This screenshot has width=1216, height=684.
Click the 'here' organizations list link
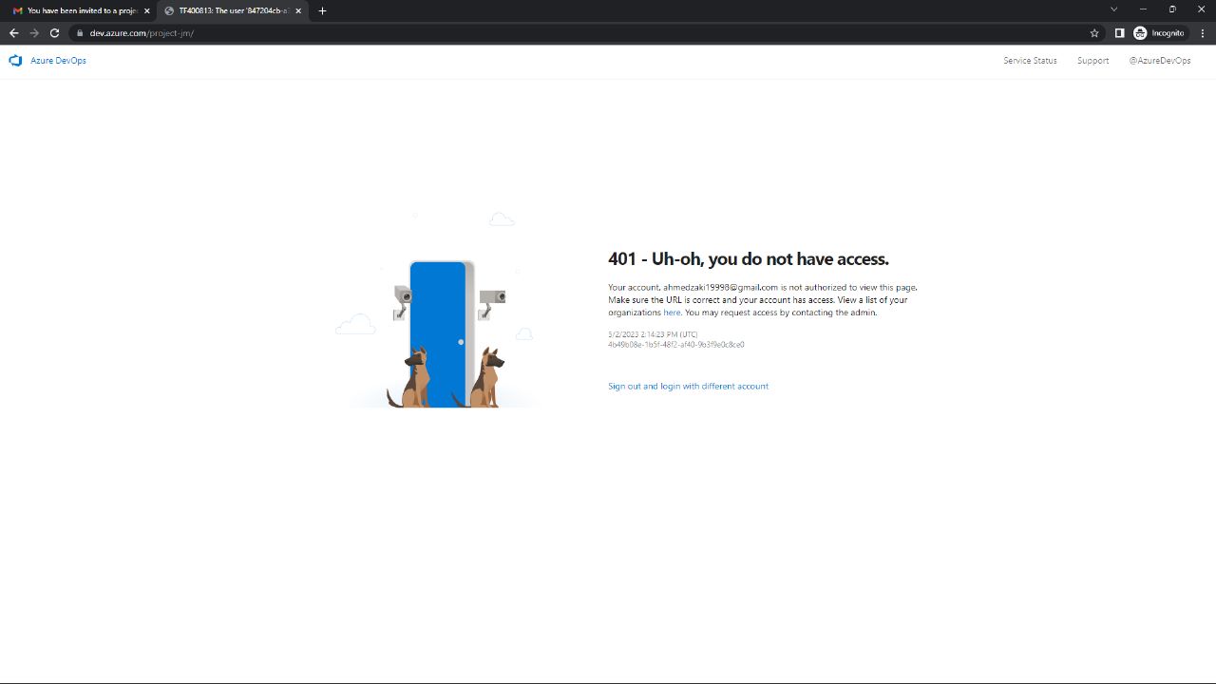coord(672,313)
